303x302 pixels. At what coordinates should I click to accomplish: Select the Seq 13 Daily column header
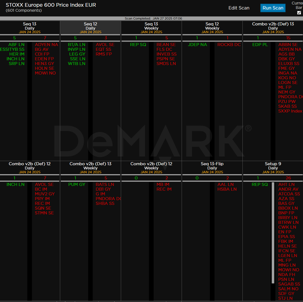[30, 28]
